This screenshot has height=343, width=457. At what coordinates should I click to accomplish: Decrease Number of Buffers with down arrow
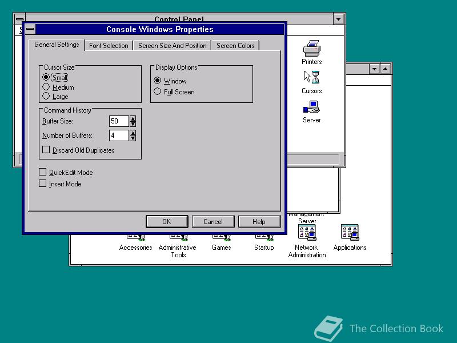(133, 138)
